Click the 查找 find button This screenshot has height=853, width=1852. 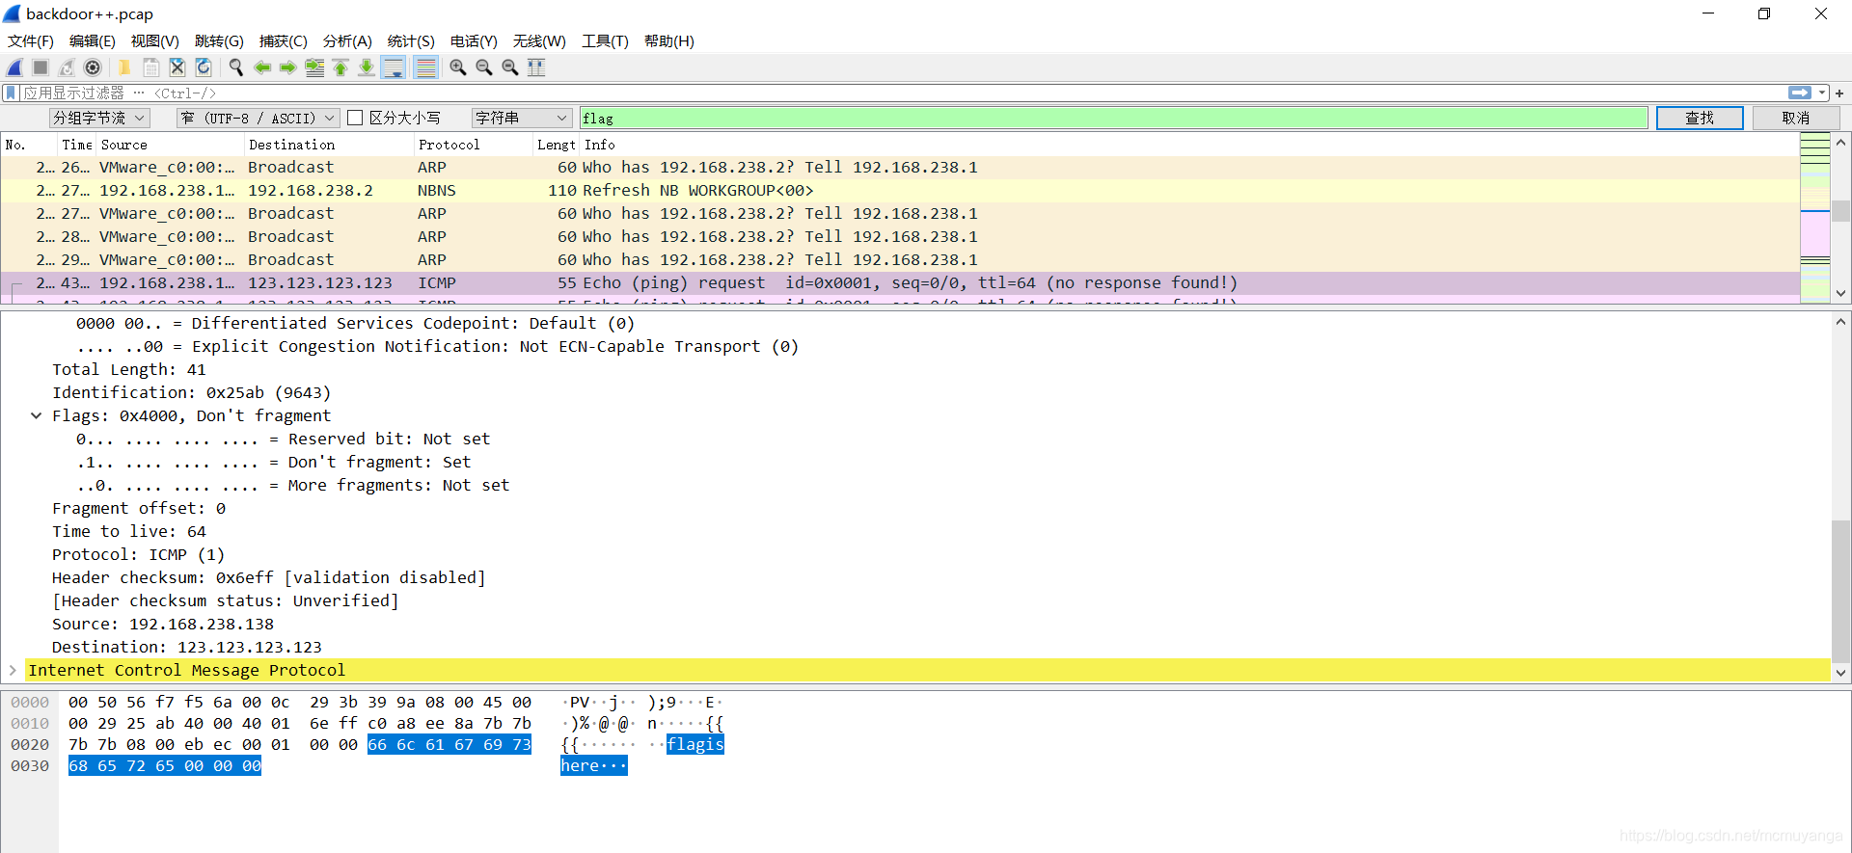tap(1700, 118)
